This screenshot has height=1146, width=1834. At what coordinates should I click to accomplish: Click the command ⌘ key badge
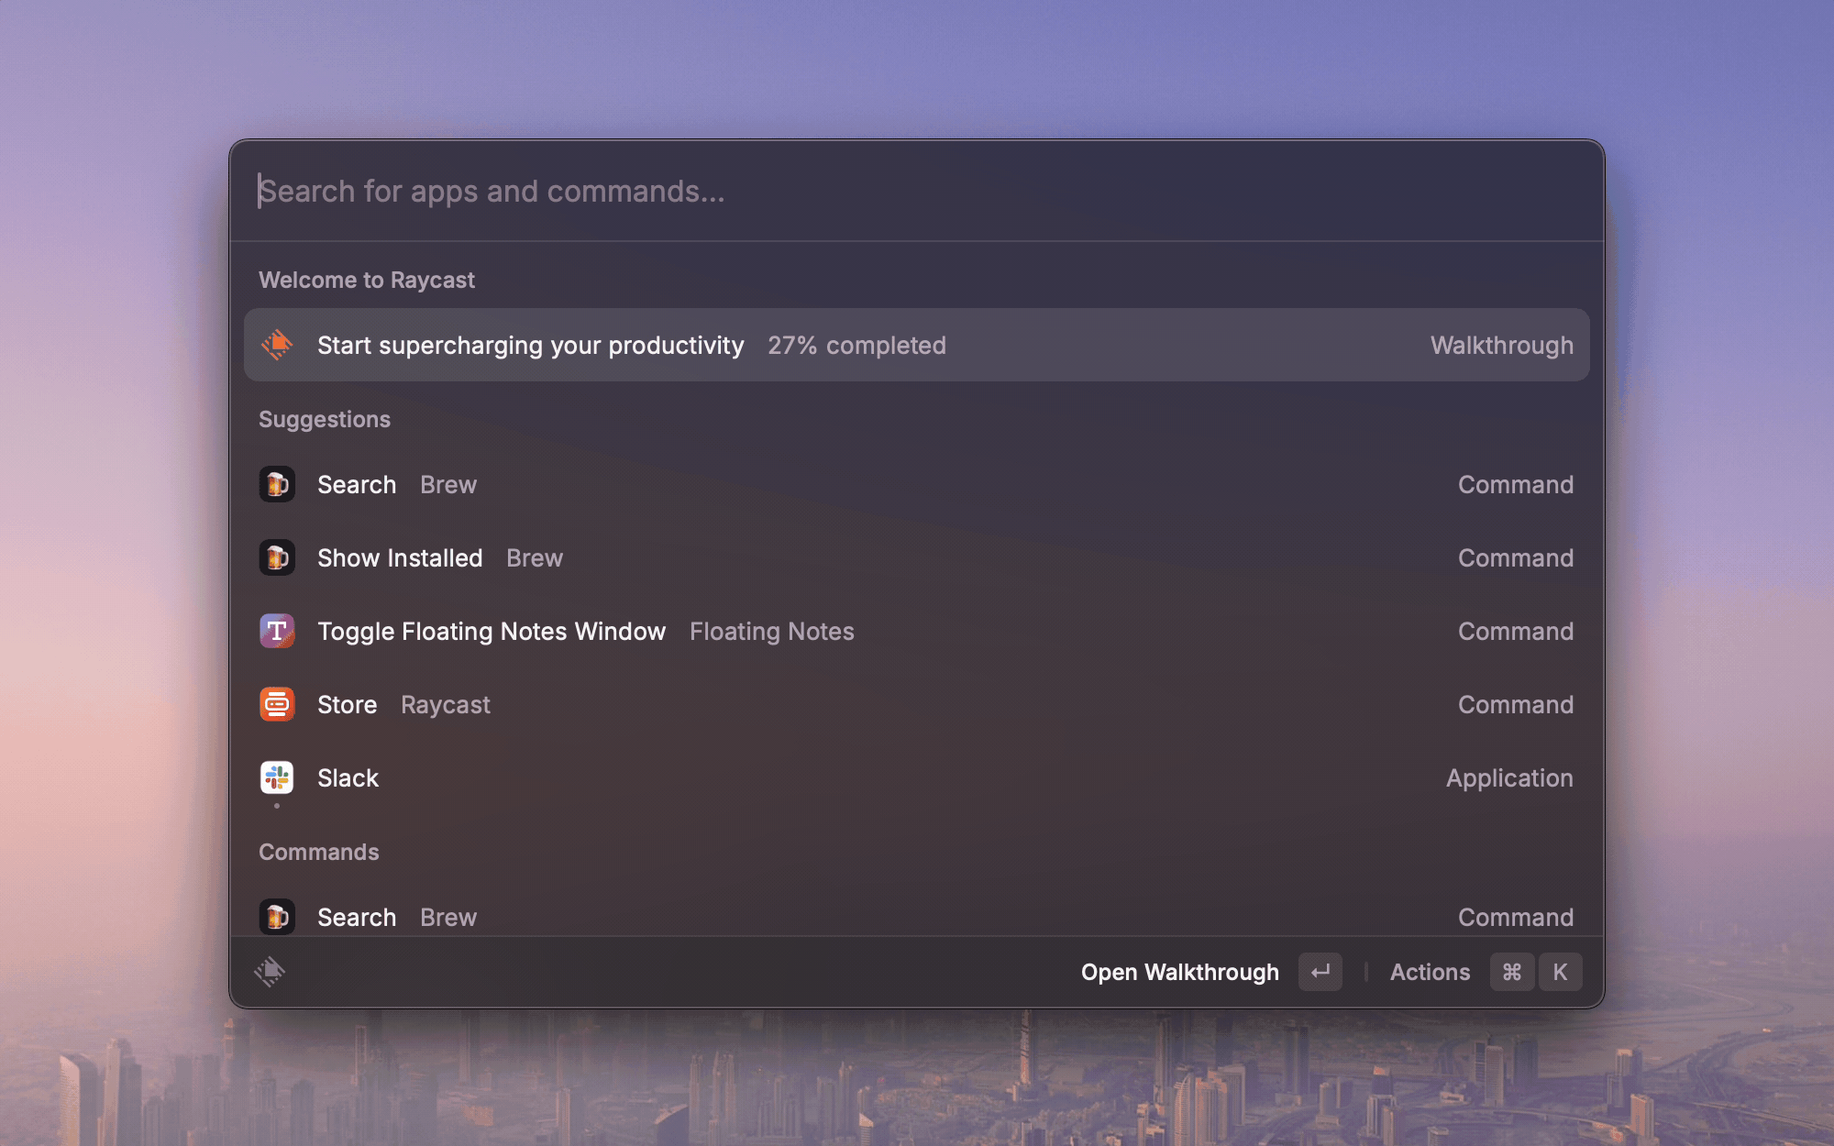pos(1512,972)
